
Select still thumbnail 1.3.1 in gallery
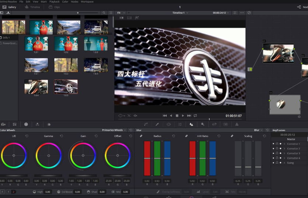[36, 43]
